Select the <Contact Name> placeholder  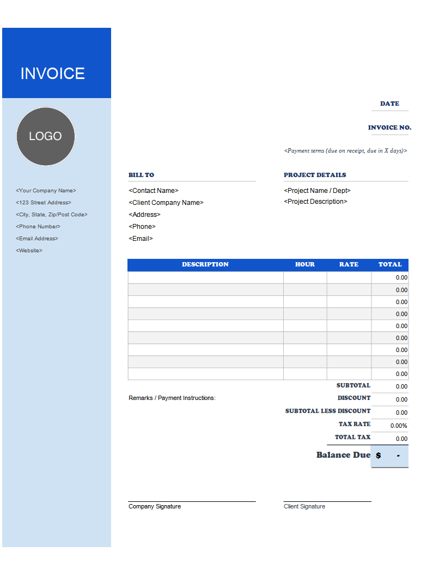tap(154, 191)
